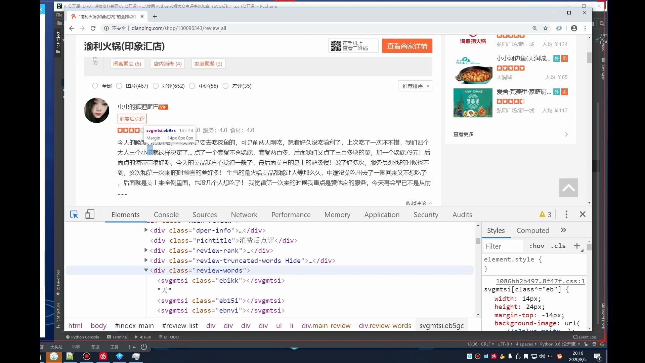This screenshot has width=645, height=363.
Task: Click reviewer avatar of 虫虫的狐狸尾巴
Action: (x=97, y=110)
